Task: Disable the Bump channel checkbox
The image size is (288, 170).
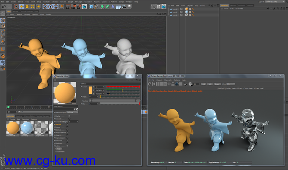Action: (x=67, y=127)
